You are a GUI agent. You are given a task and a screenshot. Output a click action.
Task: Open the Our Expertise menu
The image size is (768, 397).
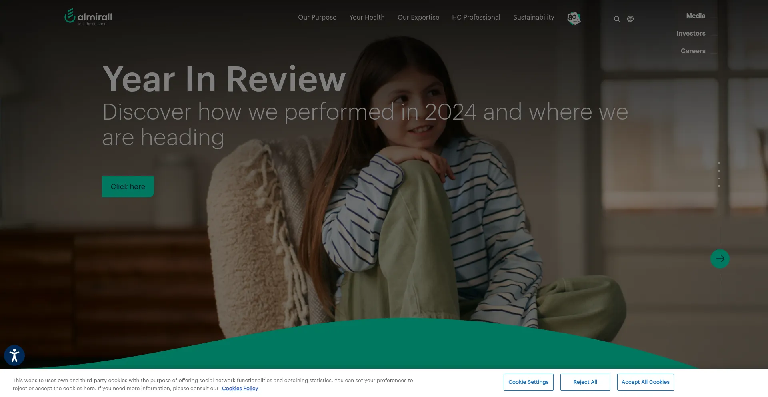pyautogui.click(x=418, y=17)
